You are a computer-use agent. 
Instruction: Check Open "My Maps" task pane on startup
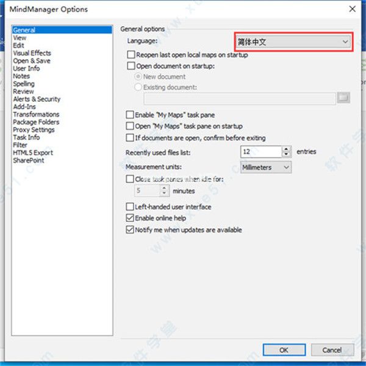[130, 126]
